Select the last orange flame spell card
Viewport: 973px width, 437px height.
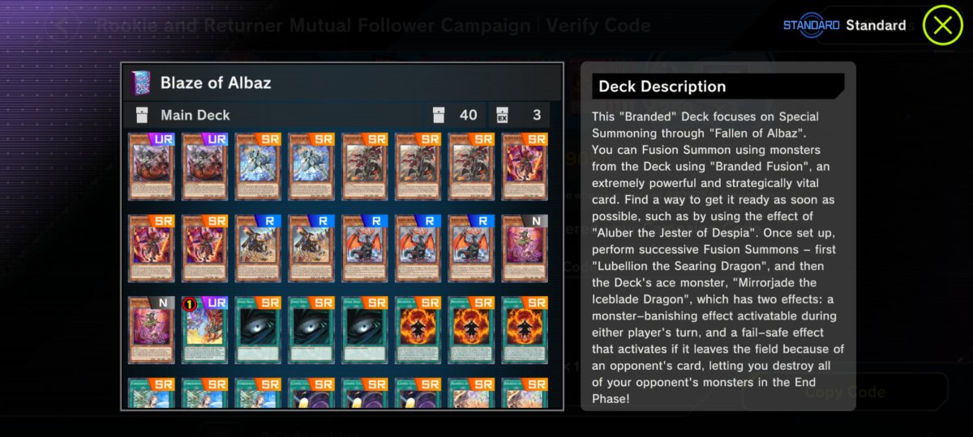click(x=525, y=329)
